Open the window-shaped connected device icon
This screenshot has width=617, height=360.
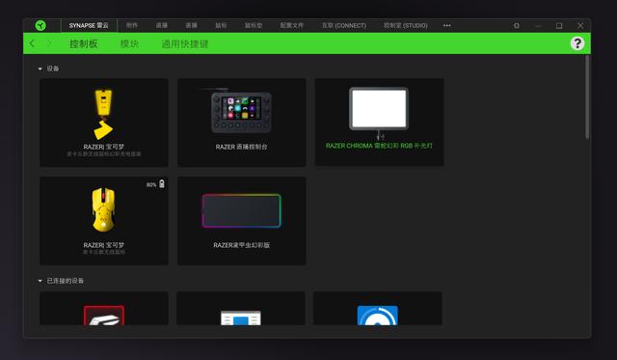241,318
